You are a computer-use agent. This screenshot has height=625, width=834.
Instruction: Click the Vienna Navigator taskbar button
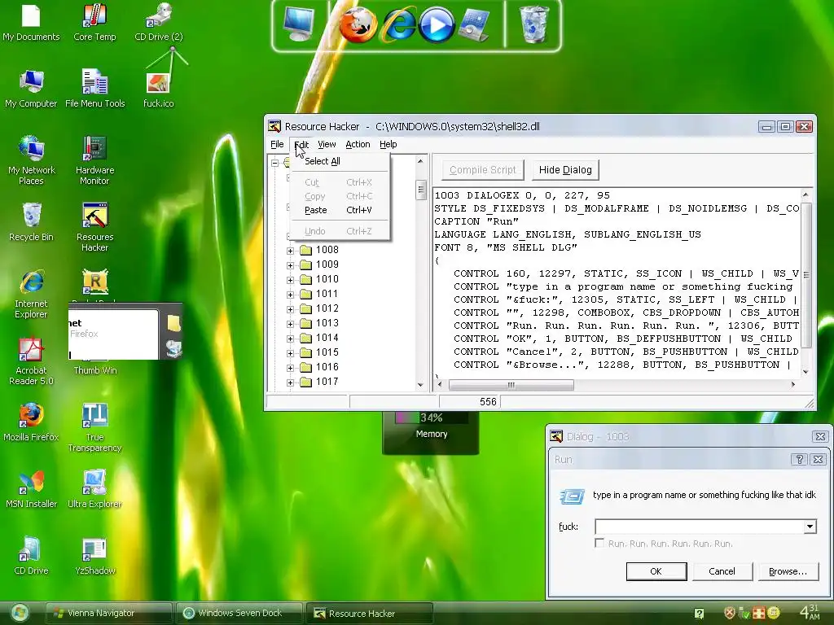109,613
